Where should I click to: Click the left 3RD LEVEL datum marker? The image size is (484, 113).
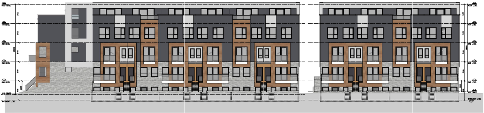click(x=4, y=42)
